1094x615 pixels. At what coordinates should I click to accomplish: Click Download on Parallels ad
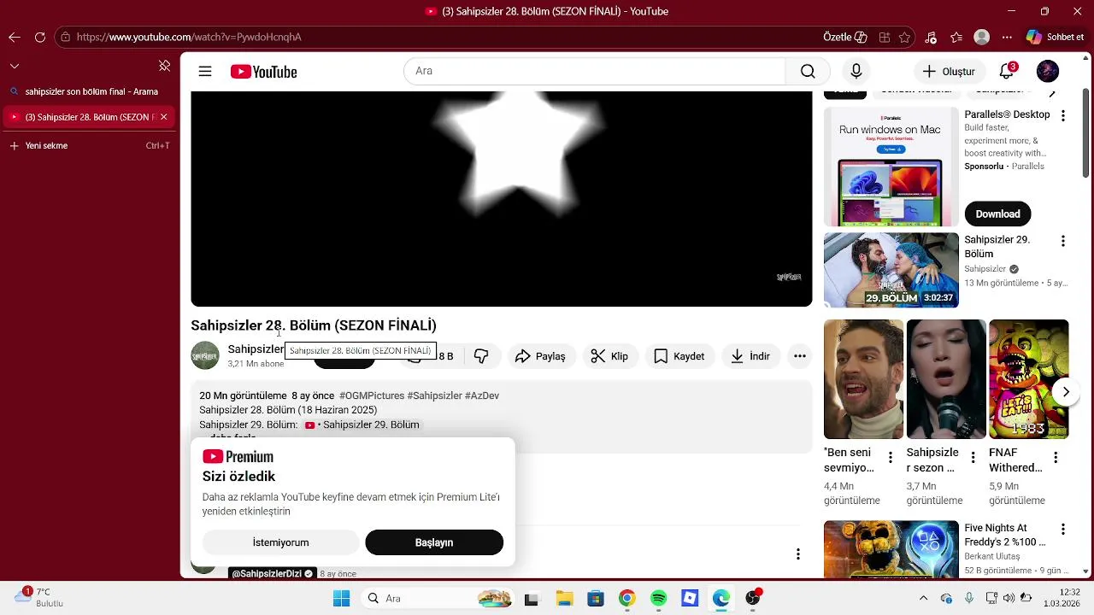pyautogui.click(x=997, y=214)
